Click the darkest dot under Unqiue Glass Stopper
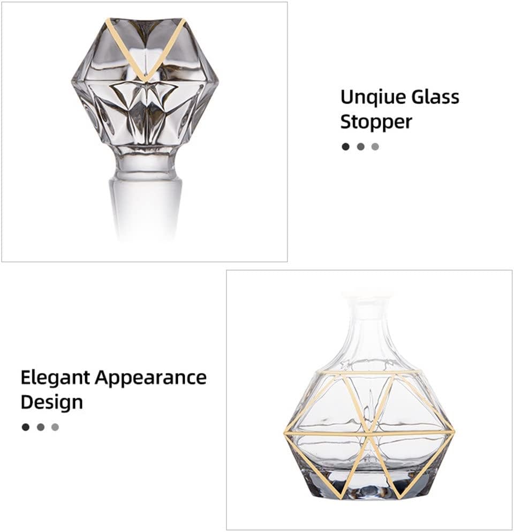This screenshot has width=514, height=532. (345, 147)
